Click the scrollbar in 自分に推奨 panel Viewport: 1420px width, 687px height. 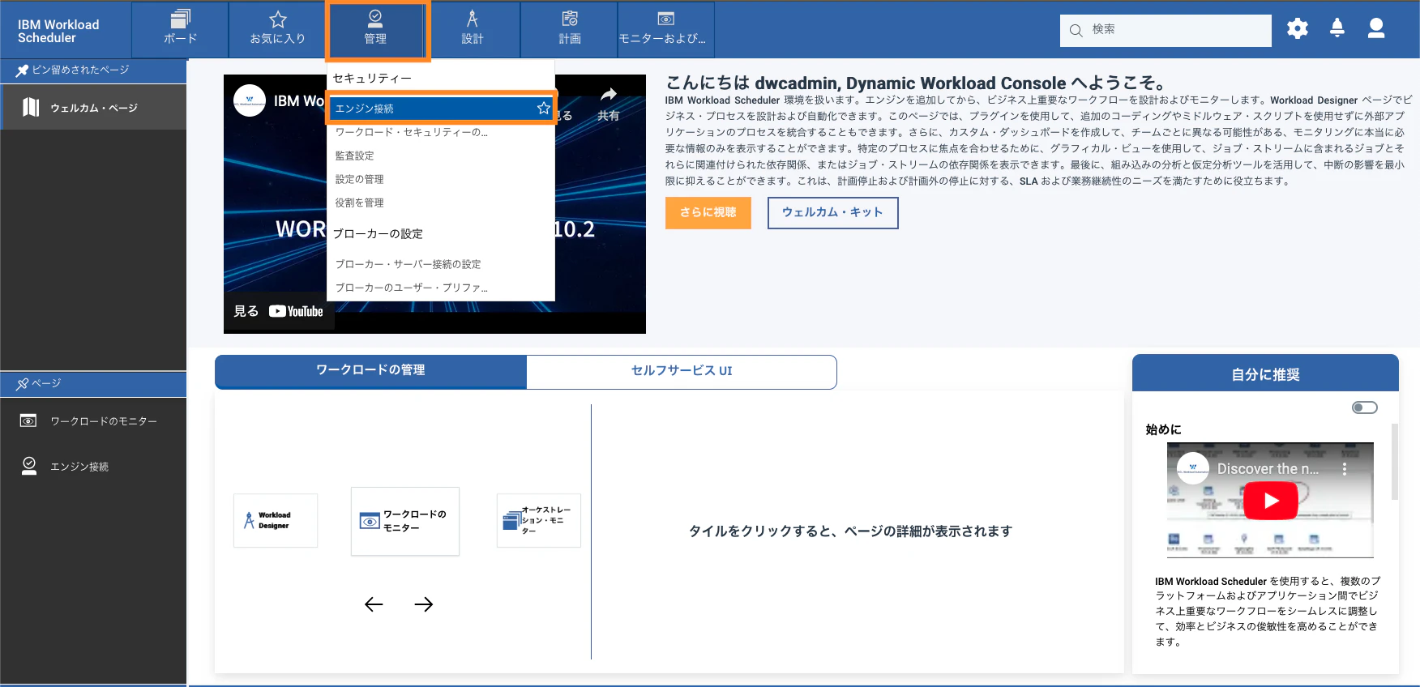click(x=1394, y=462)
